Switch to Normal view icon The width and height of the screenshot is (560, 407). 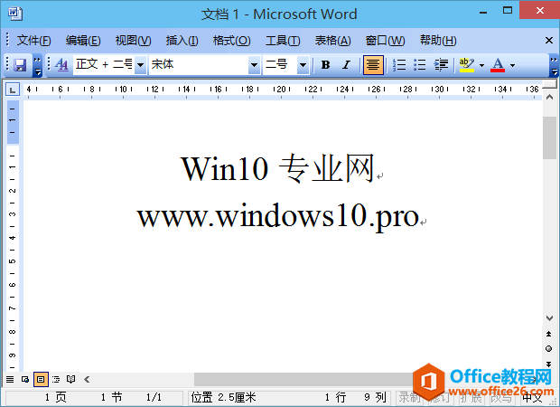[x=10, y=380]
